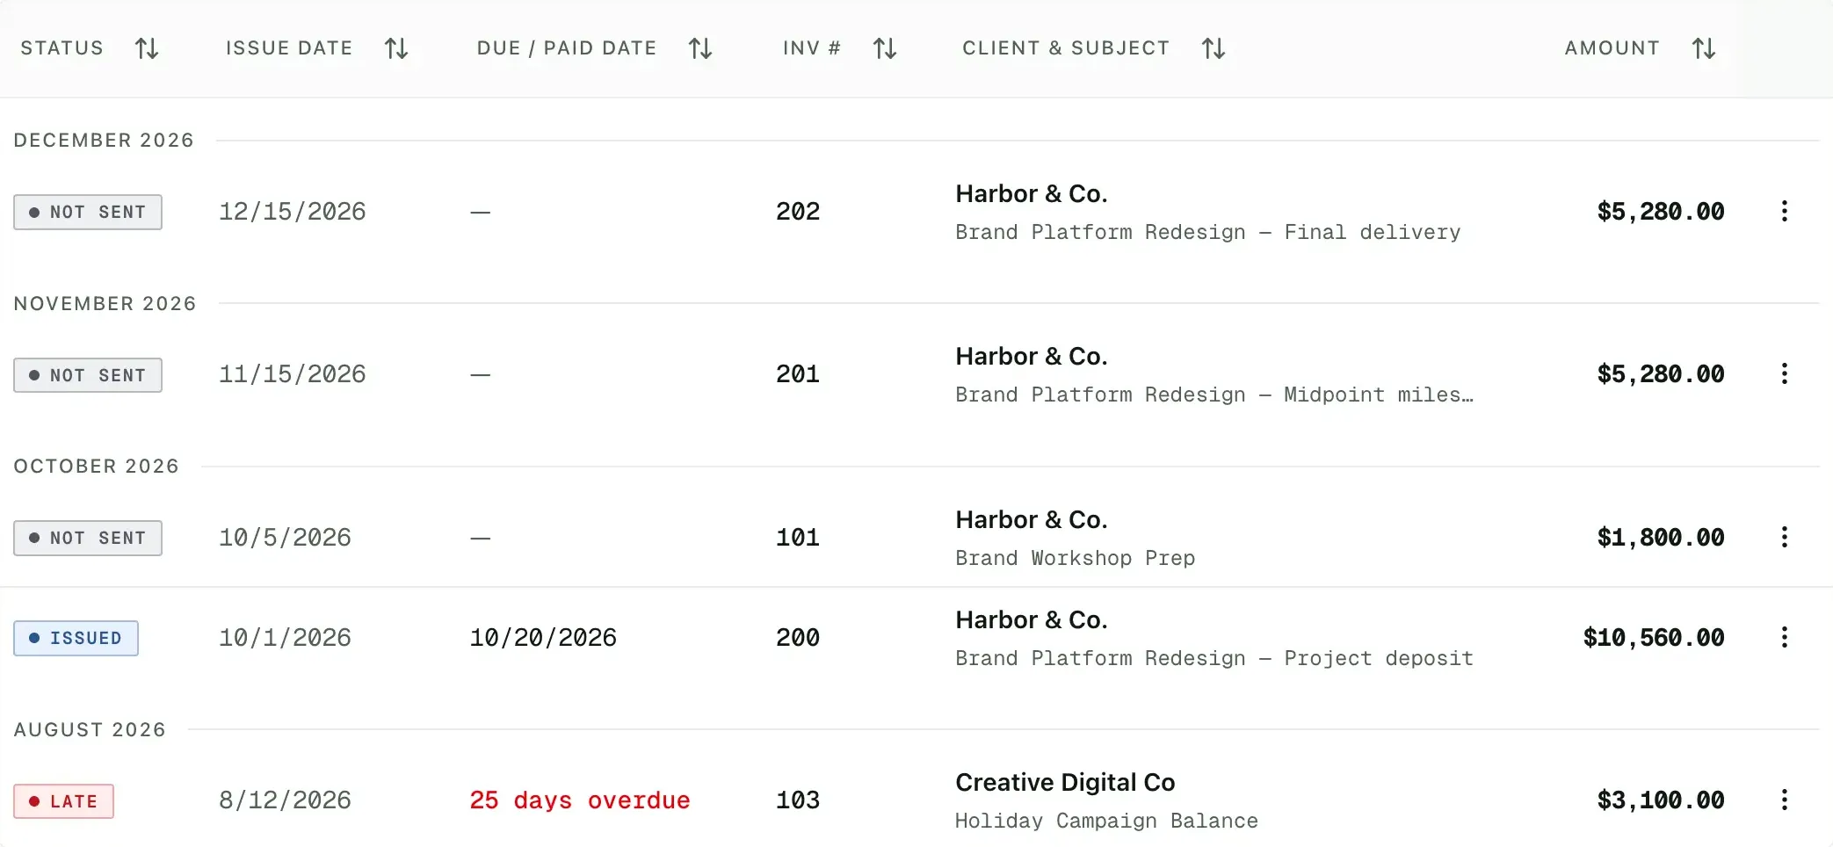
Task: Click the amount $1,800.00
Action: [1661, 538]
